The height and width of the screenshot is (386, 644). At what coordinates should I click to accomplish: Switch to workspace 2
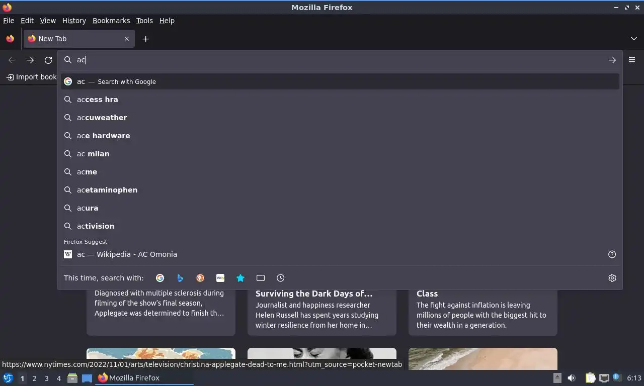point(34,378)
